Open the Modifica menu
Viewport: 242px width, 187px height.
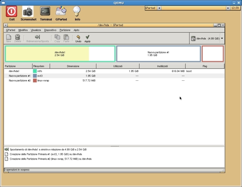point(23,30)
